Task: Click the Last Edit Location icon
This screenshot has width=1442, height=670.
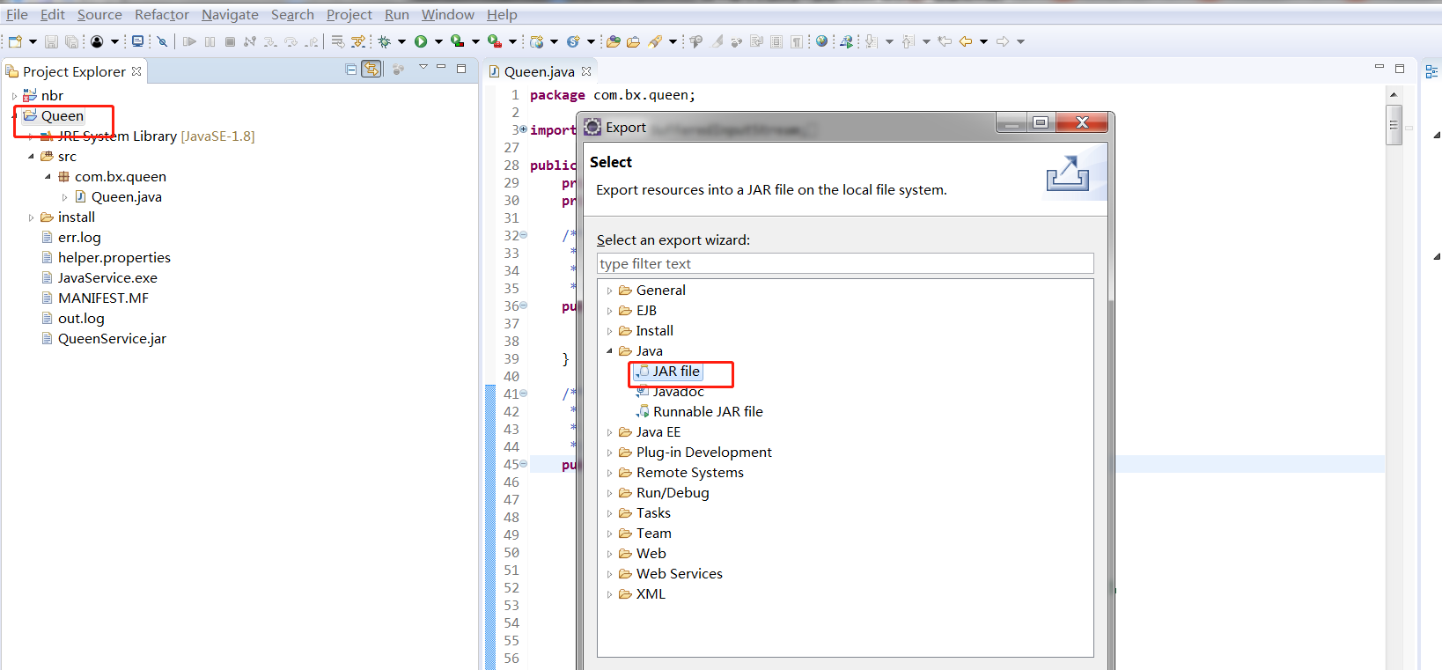Action: (x=945, y=41)
